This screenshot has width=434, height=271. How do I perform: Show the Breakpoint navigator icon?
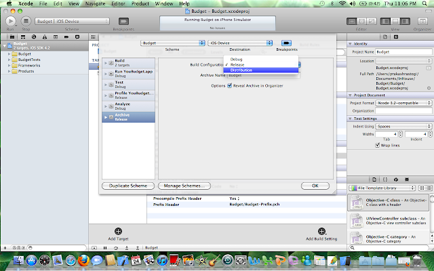click(66, 37)
